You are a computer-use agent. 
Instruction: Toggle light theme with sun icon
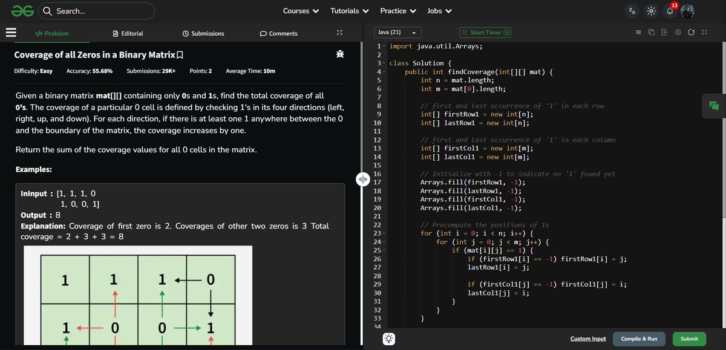pyautogui.click(x=651, y=11)
